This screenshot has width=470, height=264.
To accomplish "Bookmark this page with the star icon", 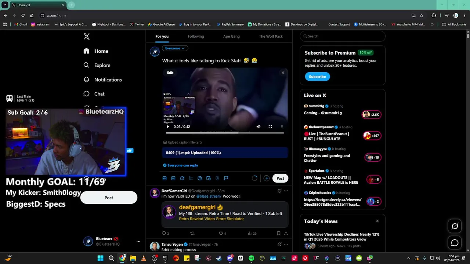I will 422,15.
